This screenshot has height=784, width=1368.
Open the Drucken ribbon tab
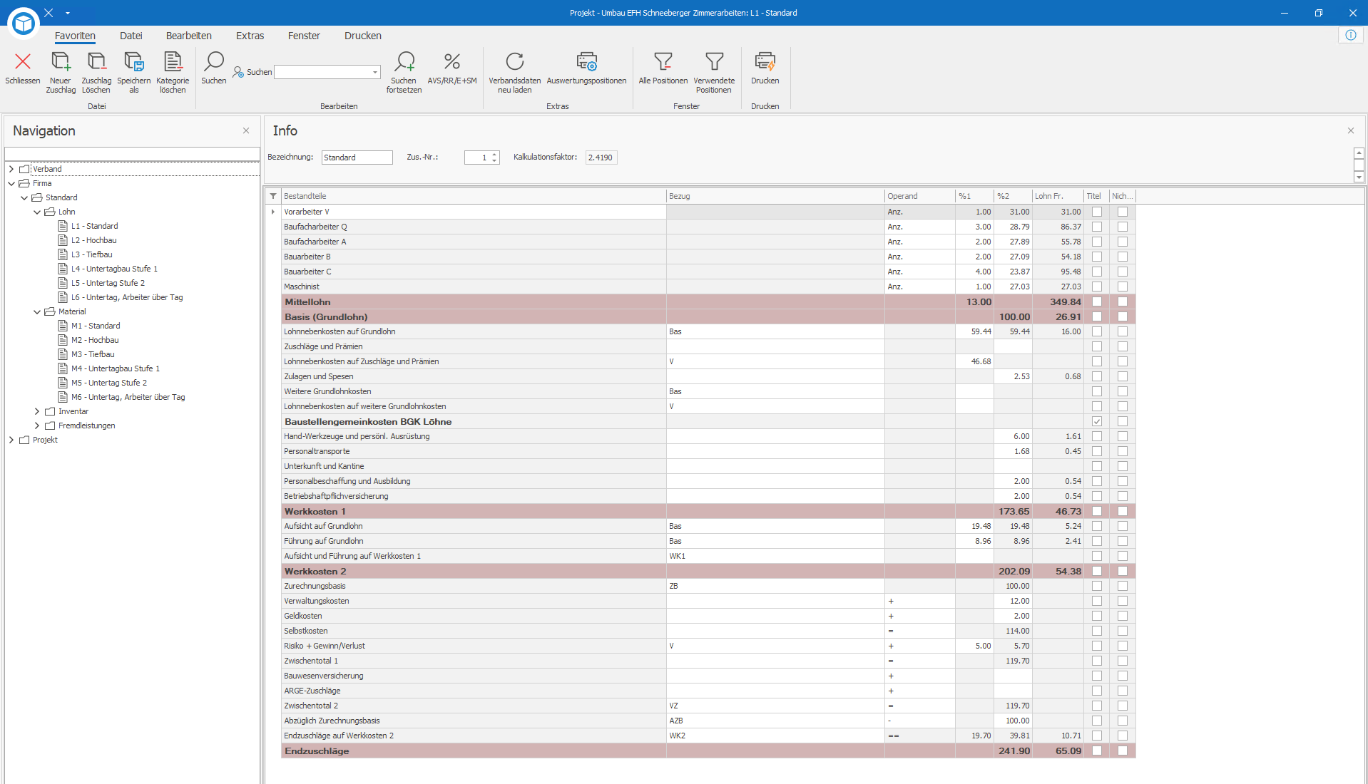(x=363, y=36)
